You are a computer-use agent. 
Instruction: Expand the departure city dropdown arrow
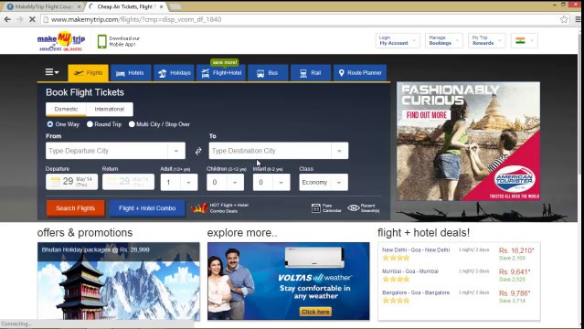(x=176, y=151)
